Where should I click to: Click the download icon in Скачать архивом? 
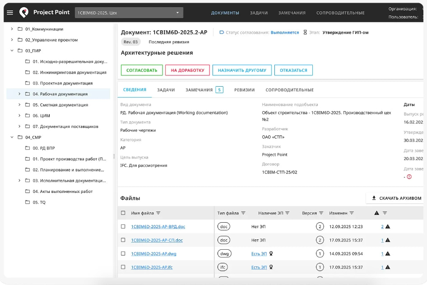tap(374, 198)
